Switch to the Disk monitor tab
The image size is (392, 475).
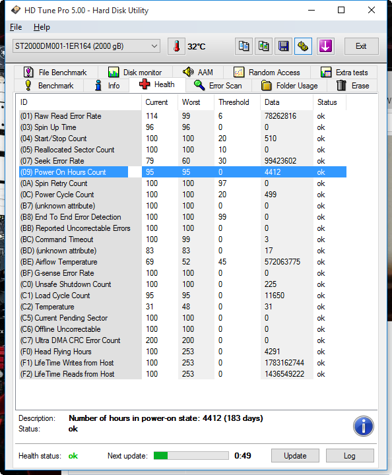(135, 73)
